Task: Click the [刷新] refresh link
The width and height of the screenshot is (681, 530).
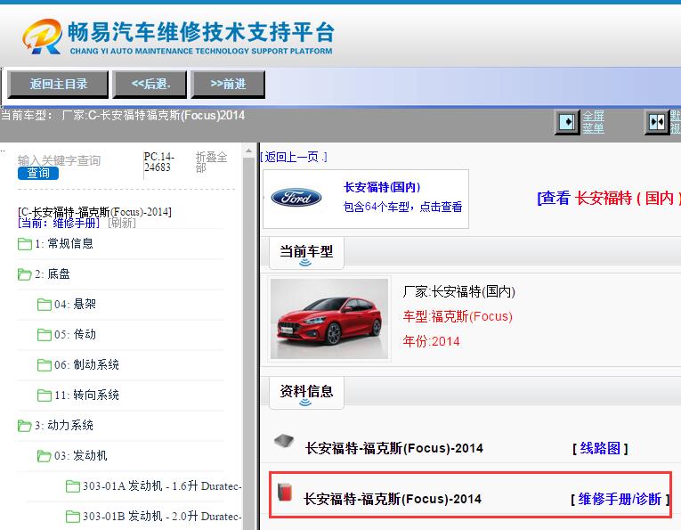Action: (x=122, y=224)
